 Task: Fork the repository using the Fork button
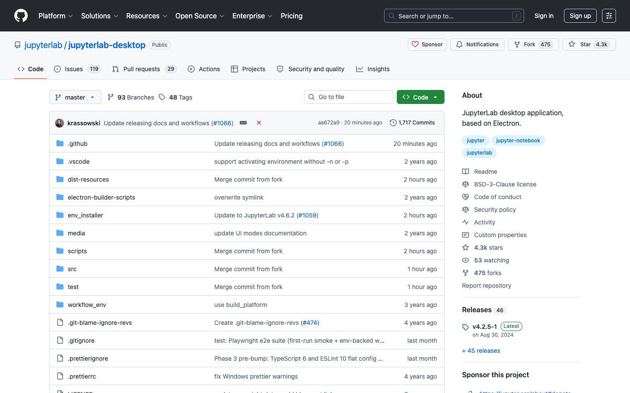point(533,45)
